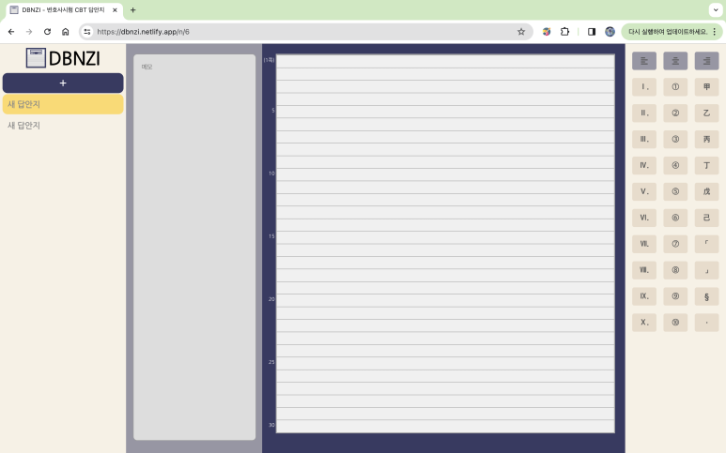The width and height of the screenshot is (726, 453).
Task: Insert the Roman numeral Ⅹ. symbol
Action: click(643, 323)
